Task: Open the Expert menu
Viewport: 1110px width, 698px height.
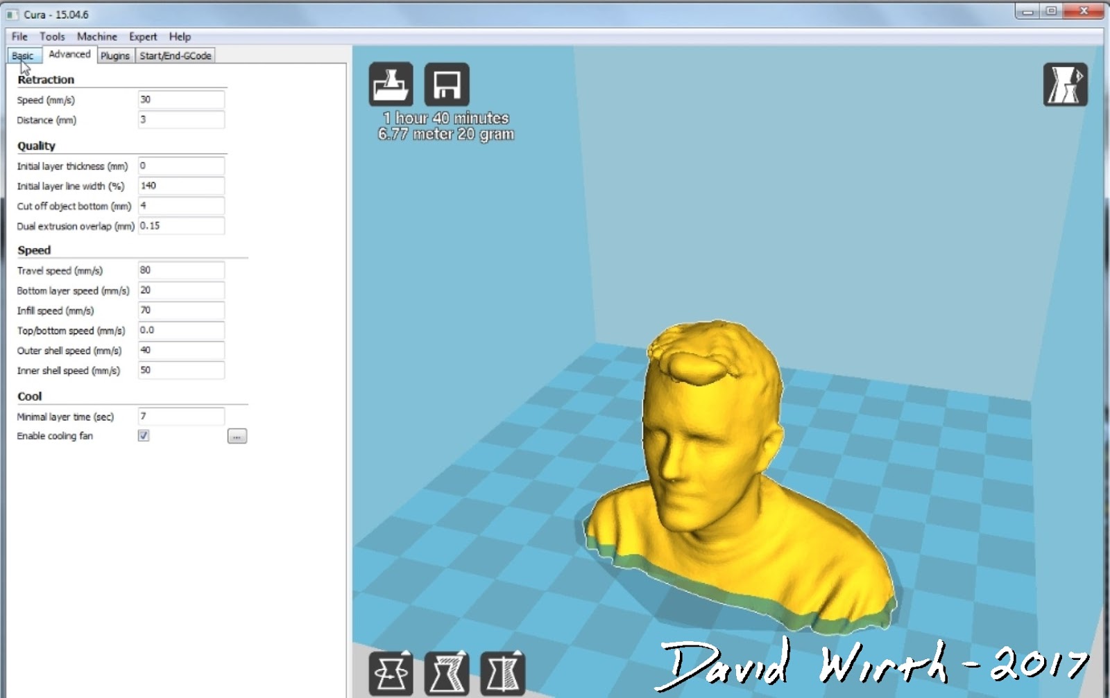Action: [143, 36]
